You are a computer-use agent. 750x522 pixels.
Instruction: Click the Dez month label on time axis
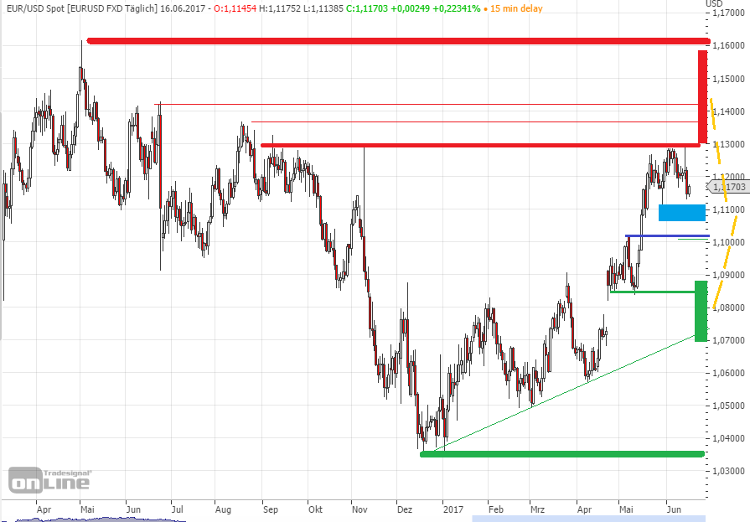(405, 509)
